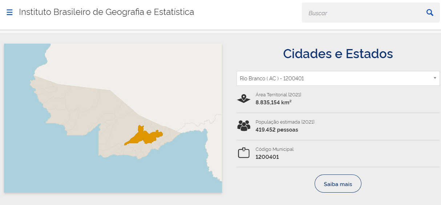Click the magnifying glass search icon
The width and height of the screenshot is (441, 205).
(x=430, y=13)
